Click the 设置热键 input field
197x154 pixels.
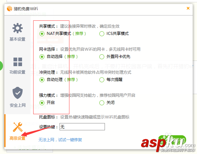82,127
